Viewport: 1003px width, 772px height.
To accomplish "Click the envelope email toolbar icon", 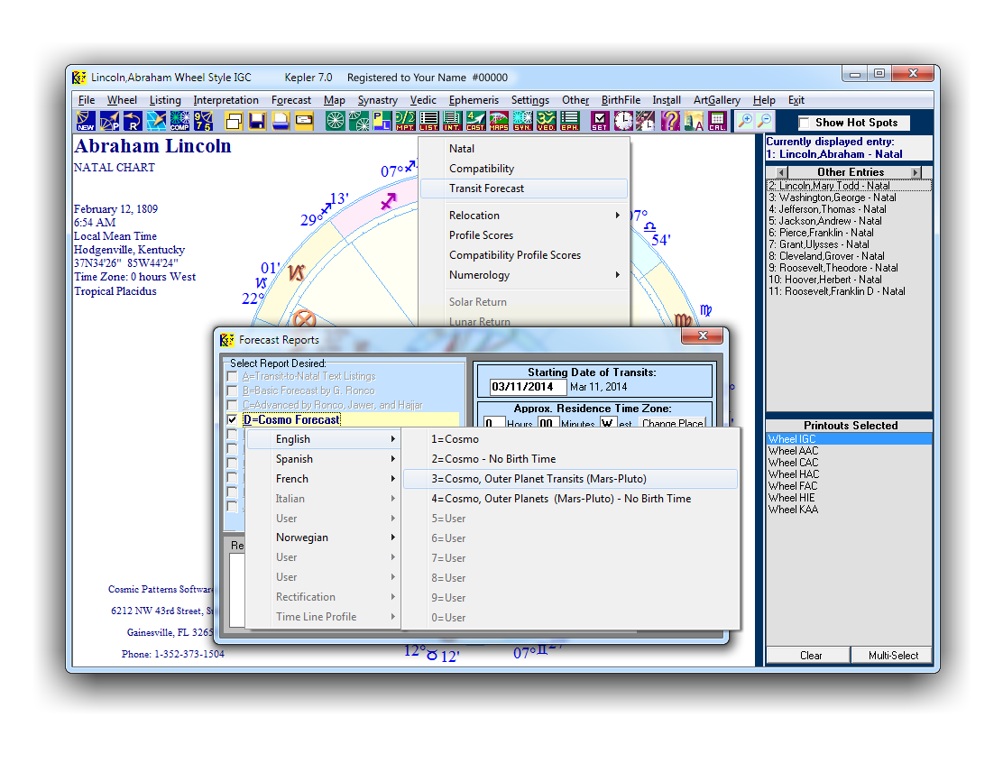I will click(304, 121).
